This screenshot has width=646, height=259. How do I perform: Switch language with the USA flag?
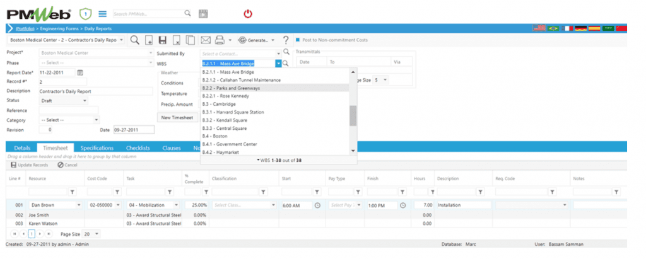tap(539, 28)
